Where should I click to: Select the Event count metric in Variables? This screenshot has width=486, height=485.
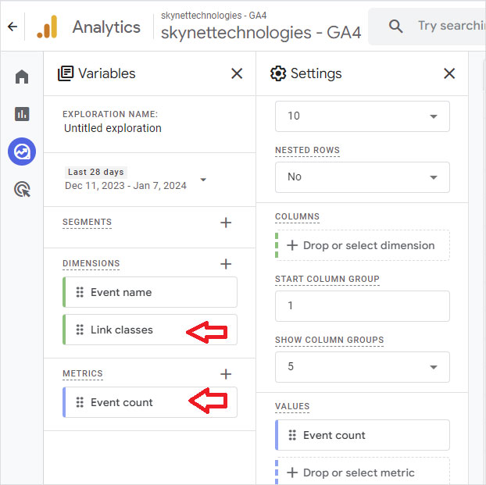150,402
